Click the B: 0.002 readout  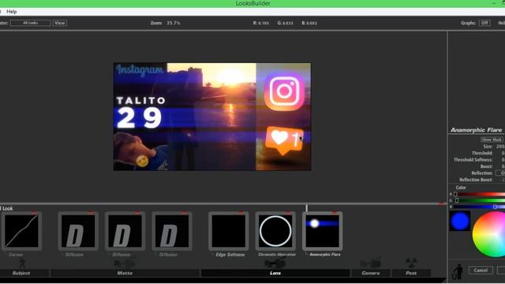click(x=309, y=23)
